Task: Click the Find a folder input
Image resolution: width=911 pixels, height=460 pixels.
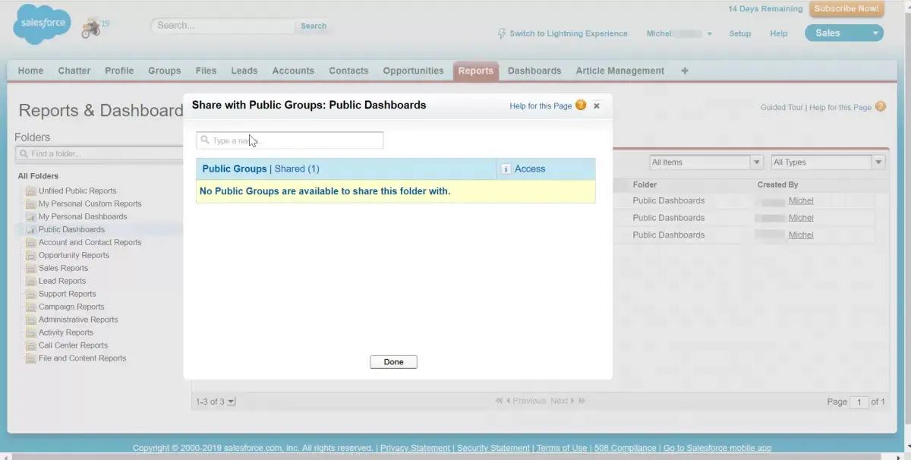Action: coord(99,153)
